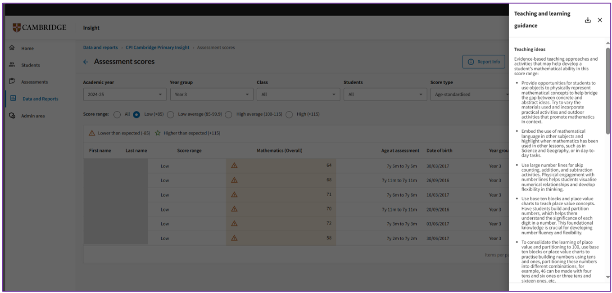Download the teaching and learning guidance
The image size is (612, 293).
coord(587,20)
